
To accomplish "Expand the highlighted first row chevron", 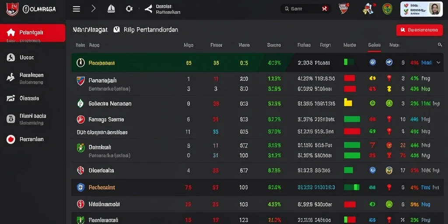I will pos(438,63).
